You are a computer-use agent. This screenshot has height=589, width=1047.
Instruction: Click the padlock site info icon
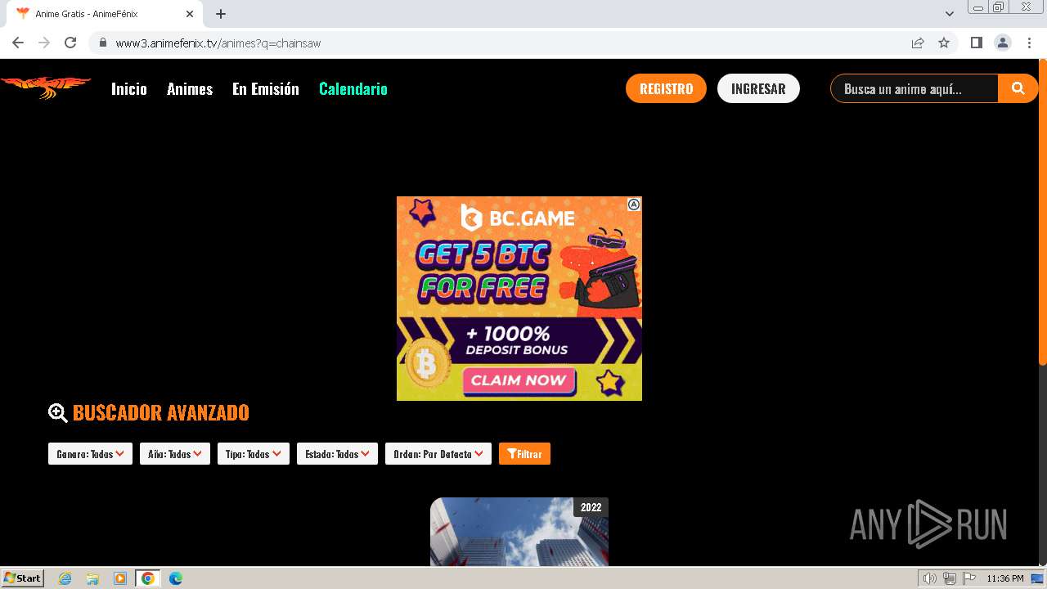(103, 43)
